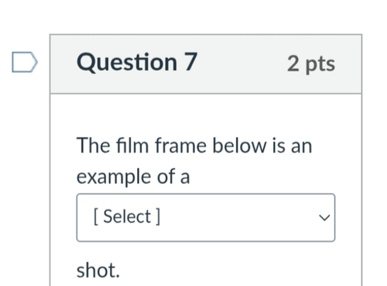
Task: Expand the shot type combo box
Action: coord(206,218)
